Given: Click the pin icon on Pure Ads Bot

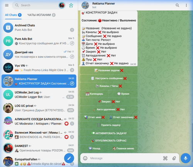Looking at the screenshot, I should tap(72, 43).
